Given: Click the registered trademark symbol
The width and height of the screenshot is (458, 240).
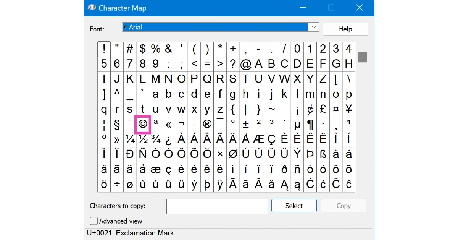Looking at the screenshot, I should click(x=207, y=124).
